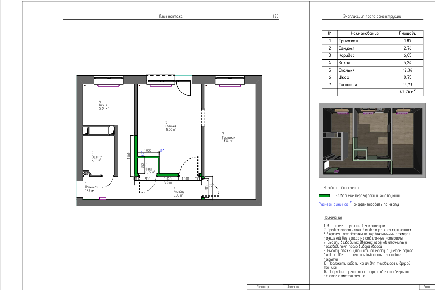Click the 'Коридор 6,05 м²' label on the plan
This screenshot has height=290, width=440.
point(179,192)
